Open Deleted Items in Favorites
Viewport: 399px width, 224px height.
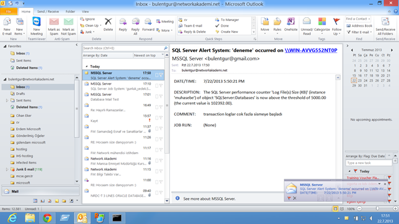[29, 67]
